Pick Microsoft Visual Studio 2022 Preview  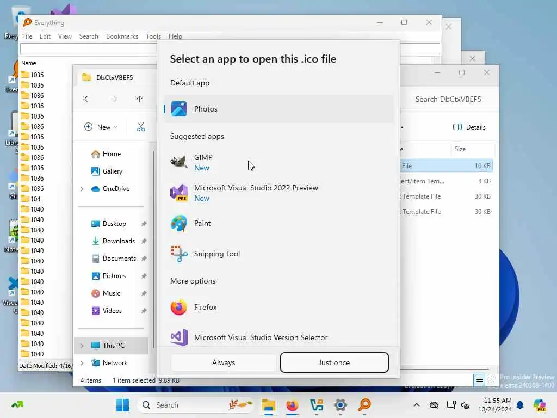278,193
